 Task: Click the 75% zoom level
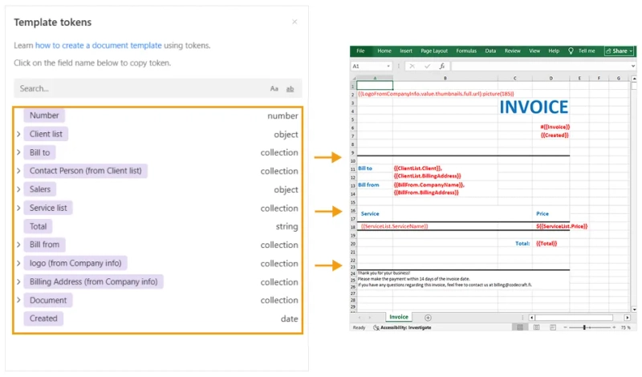pos(625,327)
